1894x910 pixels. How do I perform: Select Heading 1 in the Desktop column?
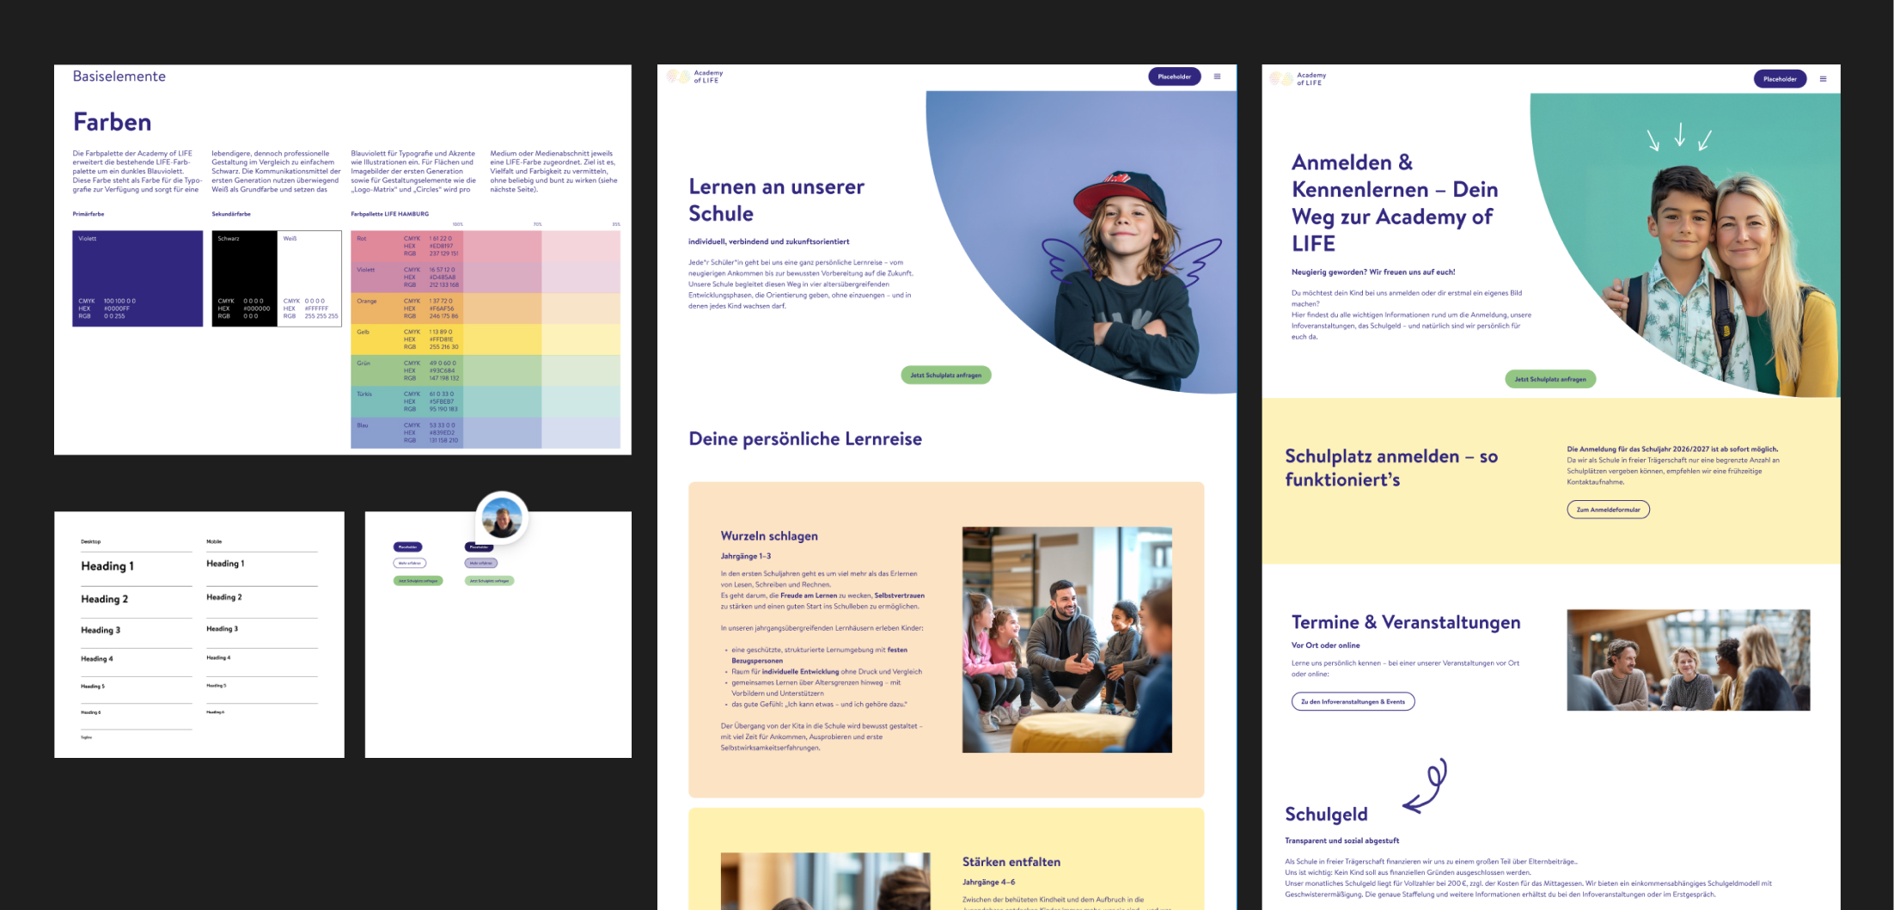coord(107,566)
